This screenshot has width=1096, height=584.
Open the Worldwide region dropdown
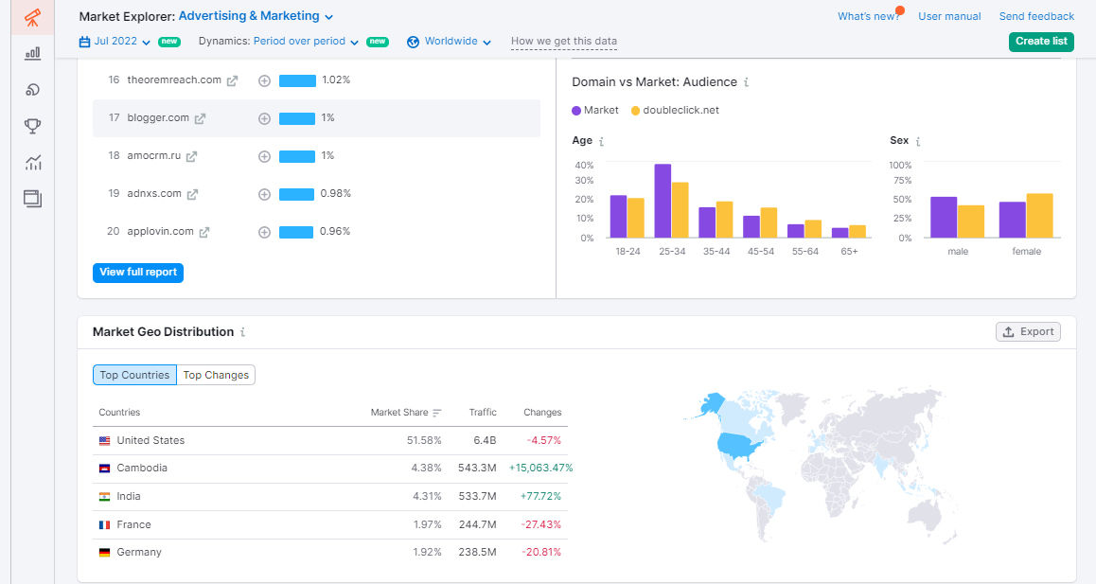click(450, 42)
